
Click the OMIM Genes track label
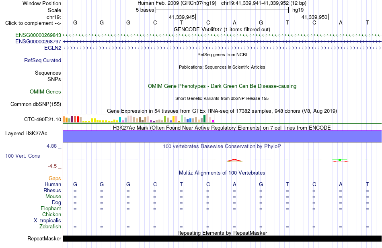45,91
